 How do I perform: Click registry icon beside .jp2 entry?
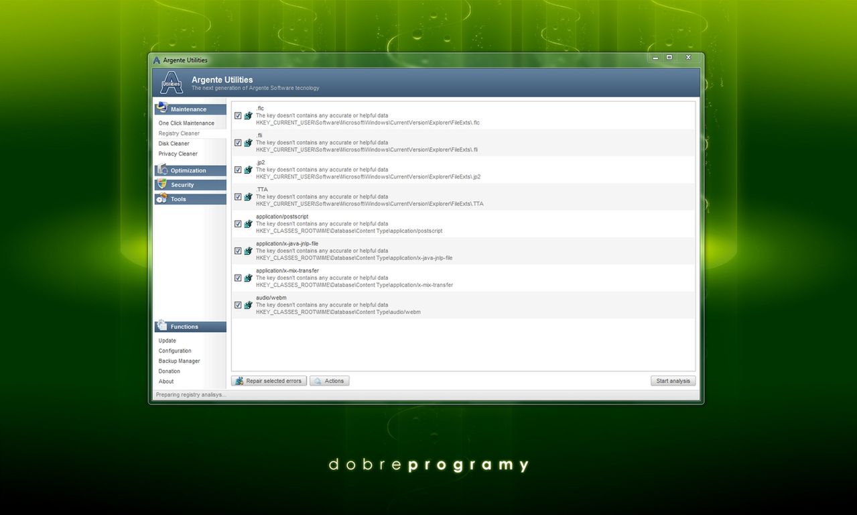point(248,170)
